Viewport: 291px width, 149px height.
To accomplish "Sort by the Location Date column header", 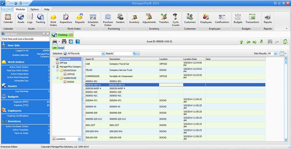I will coord(194,59).
